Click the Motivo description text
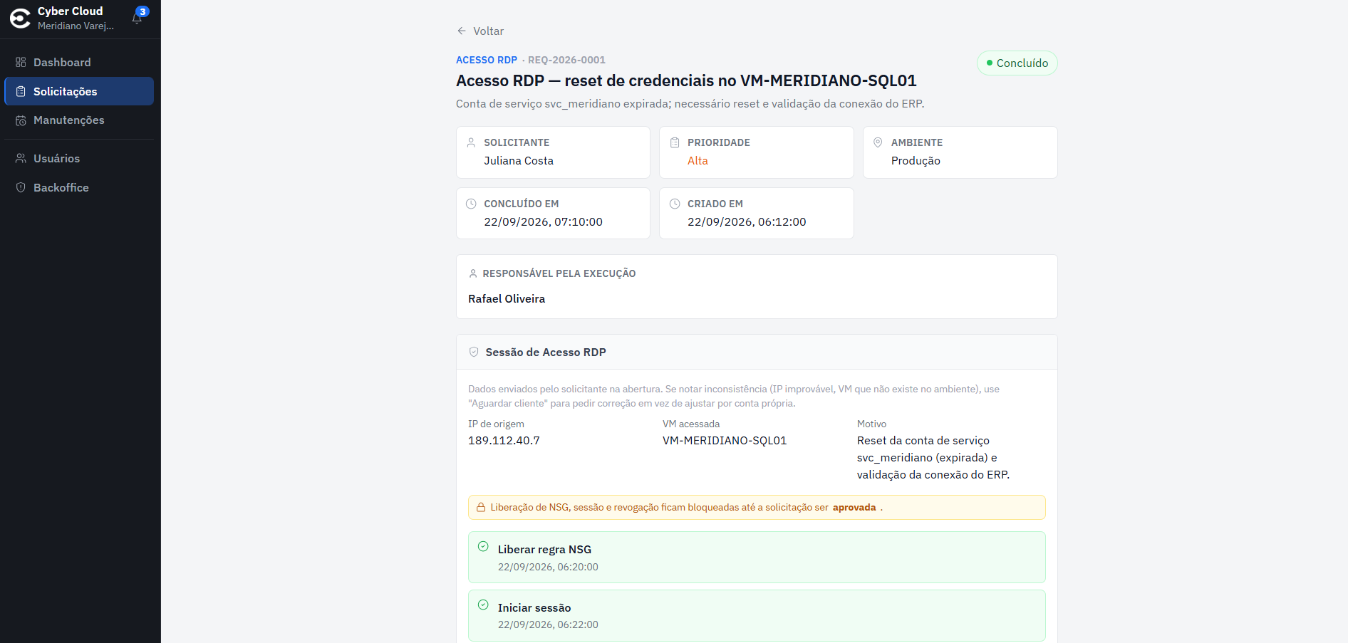This screenshot has width=1348, height=643. point(933,458)
